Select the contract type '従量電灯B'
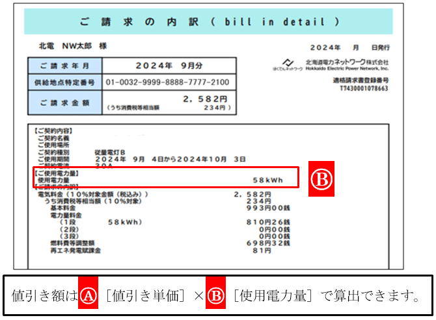The height and width of the screenshot is (320, 436). (x=110, y=153)
